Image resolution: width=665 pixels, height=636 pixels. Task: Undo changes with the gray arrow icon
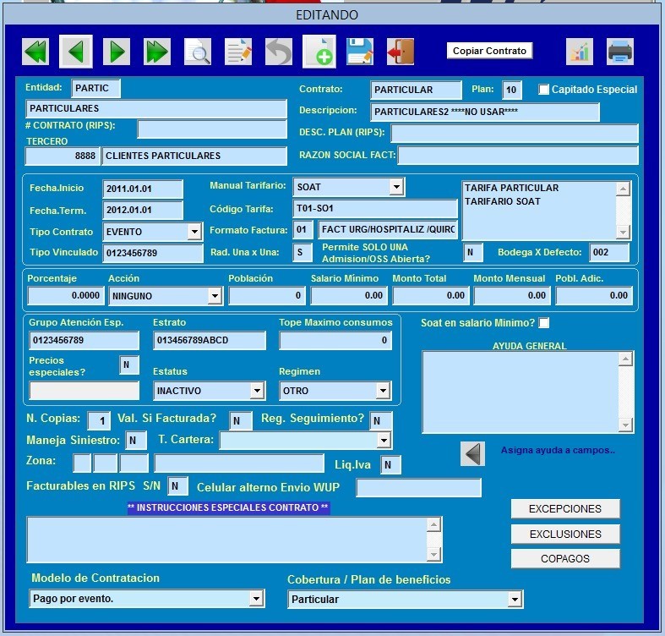279,52
